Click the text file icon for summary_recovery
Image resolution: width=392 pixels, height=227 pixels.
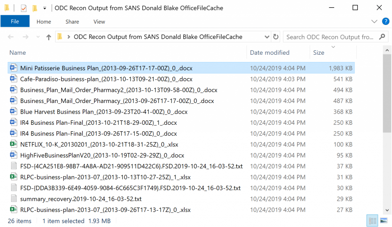(x=14, y=199)
